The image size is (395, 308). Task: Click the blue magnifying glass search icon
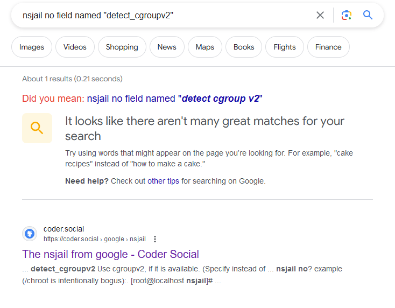point(368,15)
